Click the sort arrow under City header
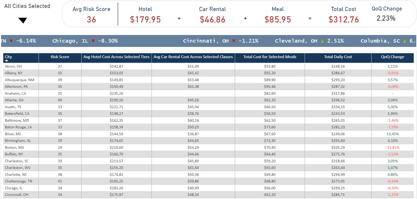The image size is (417, 199). point(7,61)
